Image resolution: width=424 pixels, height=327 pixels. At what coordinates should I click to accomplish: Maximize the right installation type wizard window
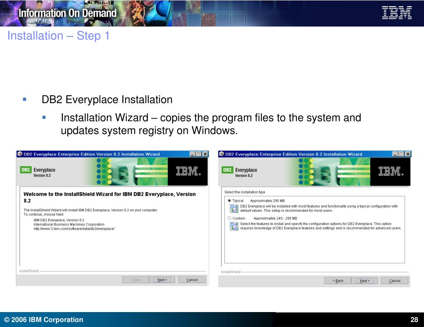401,154
